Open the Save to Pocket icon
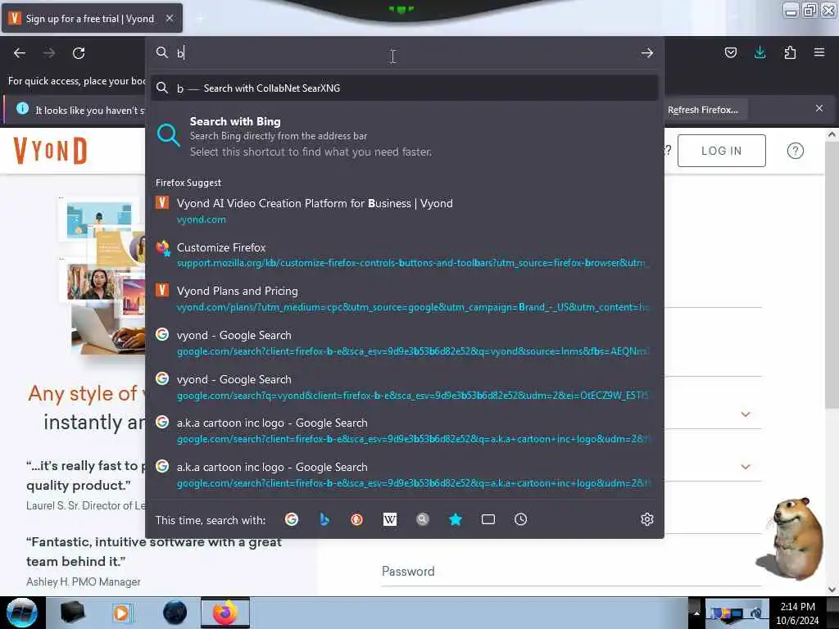Screen dimensions: 839x629 click(730, 52)
